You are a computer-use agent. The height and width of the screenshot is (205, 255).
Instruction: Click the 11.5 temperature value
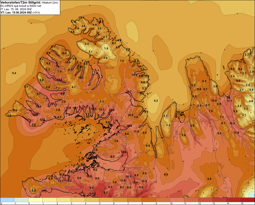click(136, 131)
